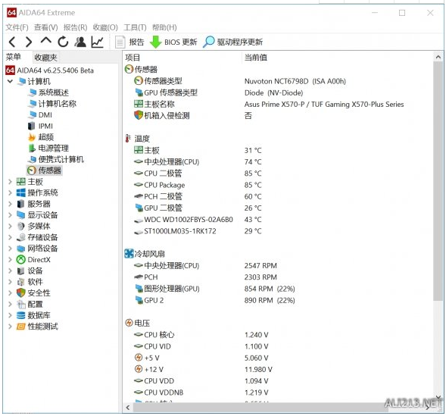Image resolution: width=446 pixels, height=416 pixels.
Task: Click the 操作系统 Windows logo icon
Action: [21, 192]
